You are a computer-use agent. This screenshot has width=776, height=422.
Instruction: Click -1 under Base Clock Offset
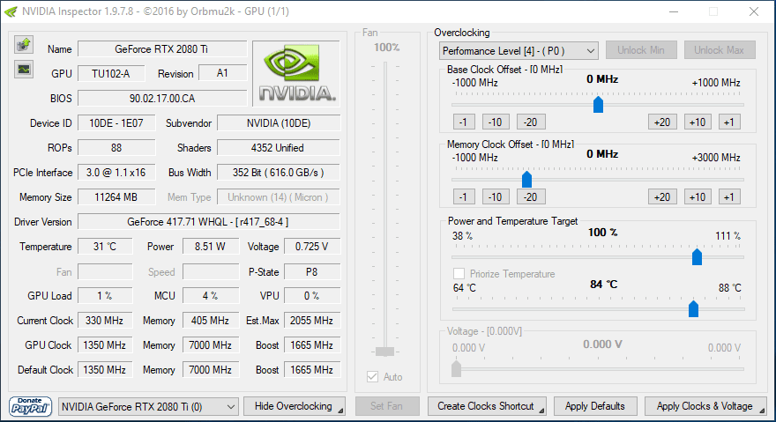tap(464, 122)
